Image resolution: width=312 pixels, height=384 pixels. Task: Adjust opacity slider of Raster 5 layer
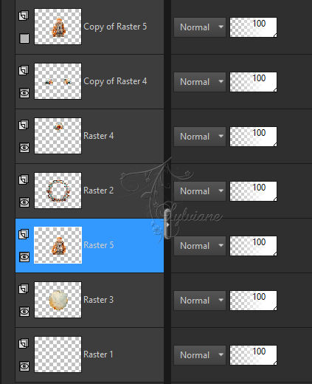[x=253, y=246]
